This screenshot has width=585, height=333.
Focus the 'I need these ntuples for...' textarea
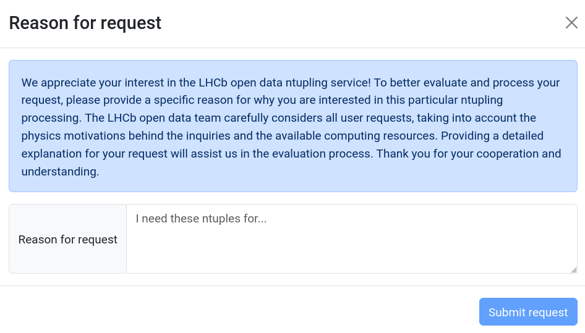(x=351, y=238)
